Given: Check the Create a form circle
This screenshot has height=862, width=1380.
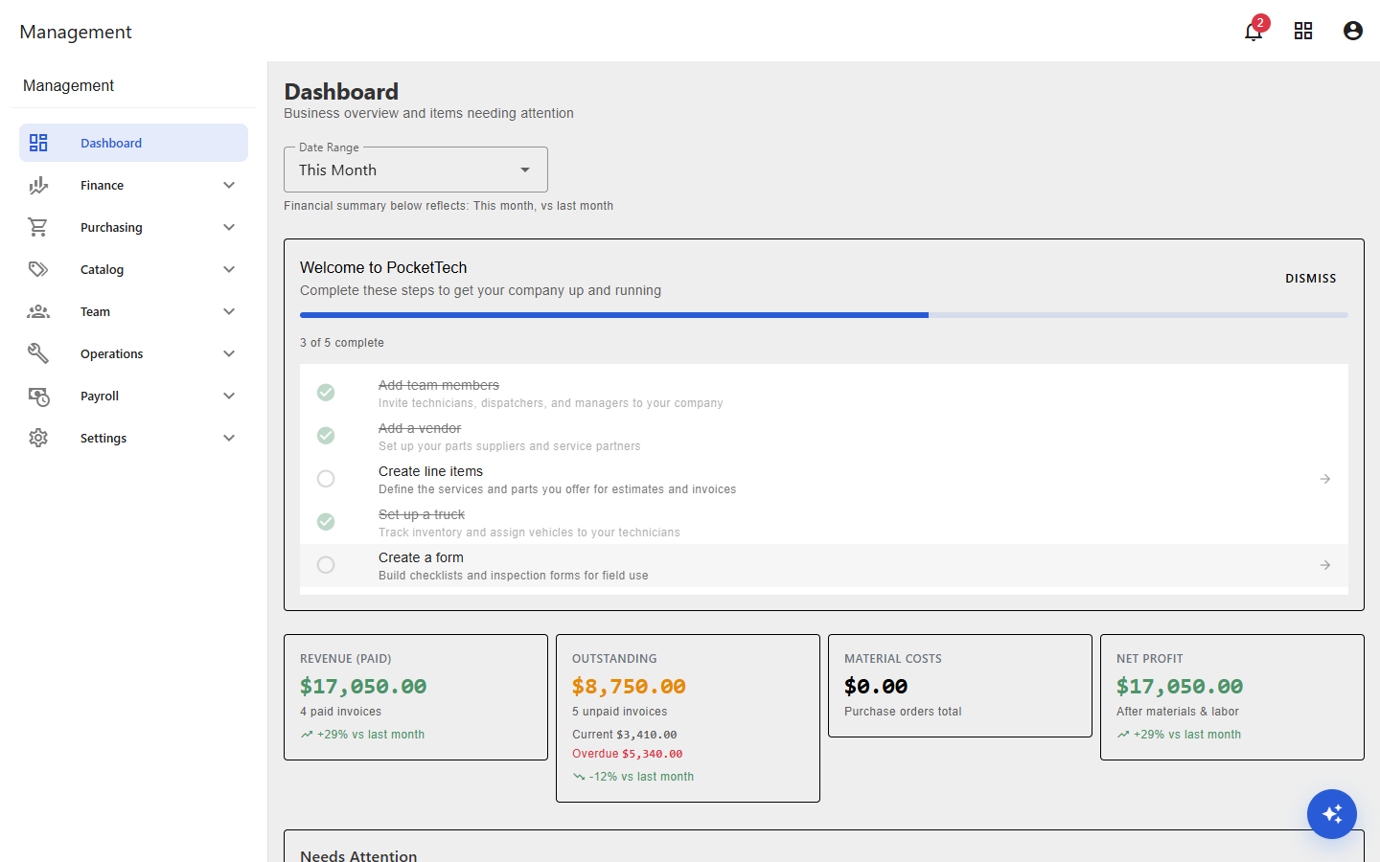Looking at the screenshot, I should 326,565.
